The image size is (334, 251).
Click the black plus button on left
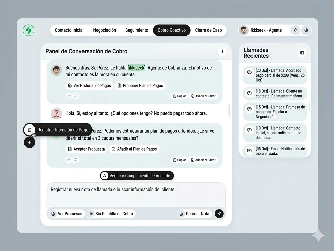(30, 142)
